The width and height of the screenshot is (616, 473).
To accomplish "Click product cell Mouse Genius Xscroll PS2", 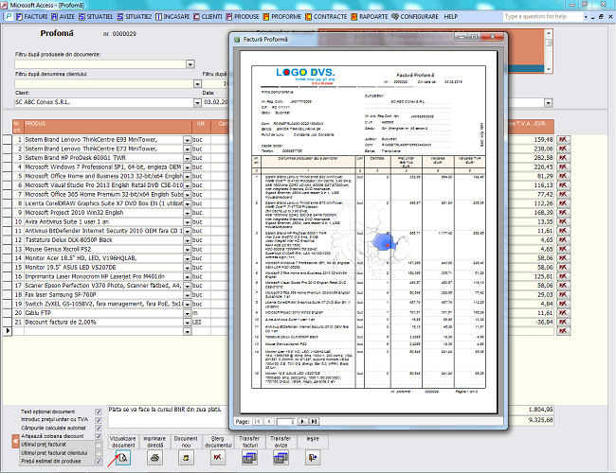I will pos(103,249).
